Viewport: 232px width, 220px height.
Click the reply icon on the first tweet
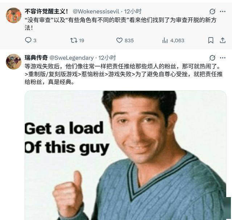pyautogui.click(x=28, y=40)
